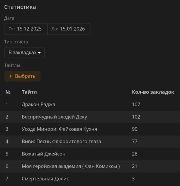
Task: Sort by the 'Тайтл' column header
Action: [x=29, y=92]
